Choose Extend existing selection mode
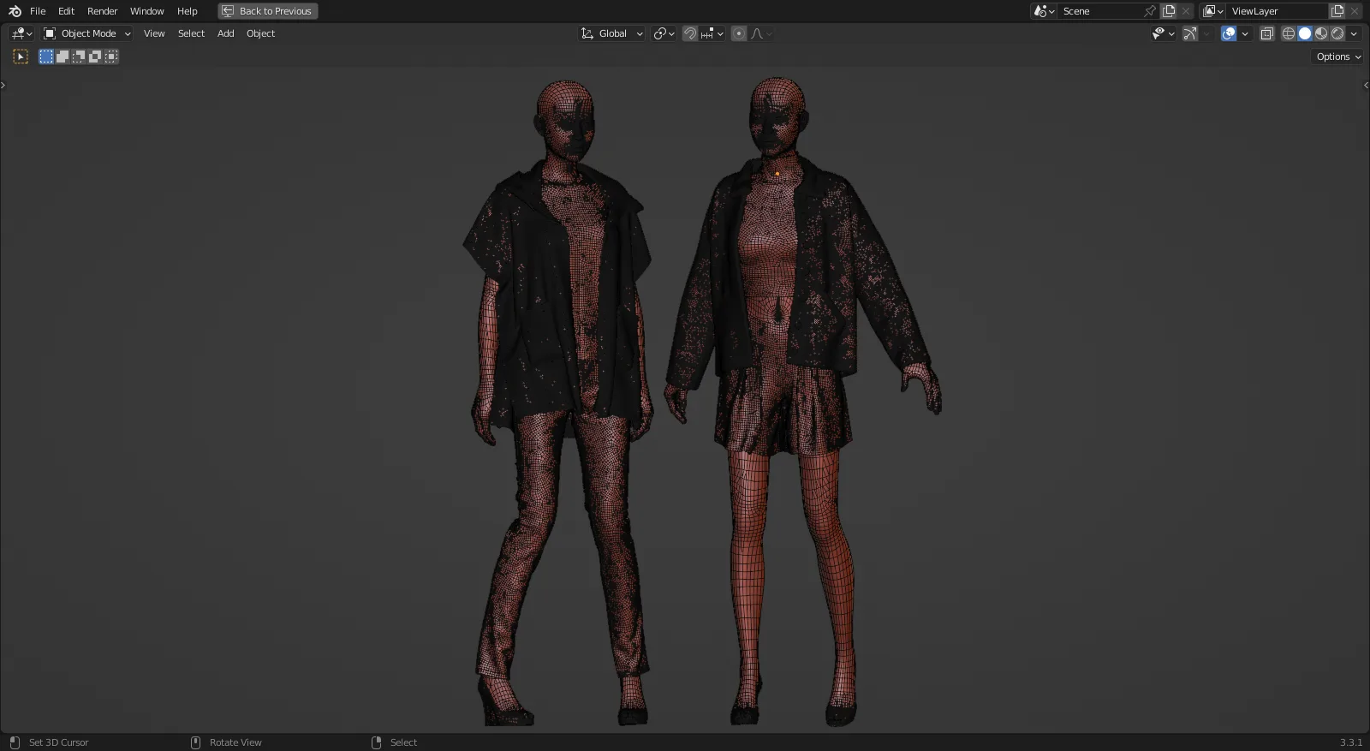Screen dimensions: 1370x751 coord(63,57)
